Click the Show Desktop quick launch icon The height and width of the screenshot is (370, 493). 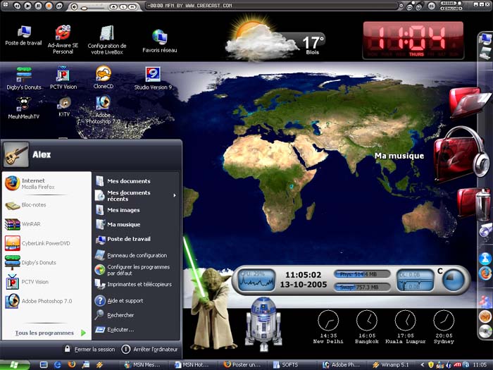coord(44,364)
